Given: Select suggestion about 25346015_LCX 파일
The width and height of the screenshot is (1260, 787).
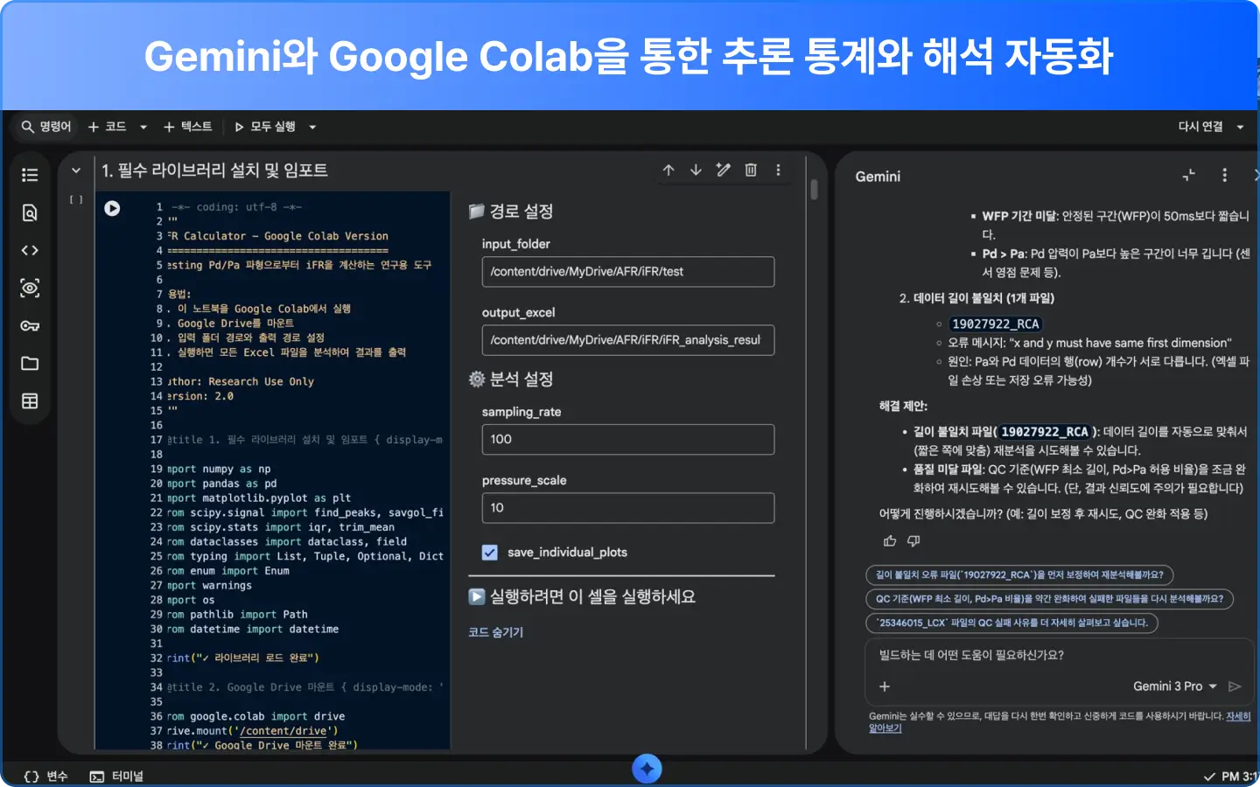Looking at the screenshot, I should [x=1011, y=623].
